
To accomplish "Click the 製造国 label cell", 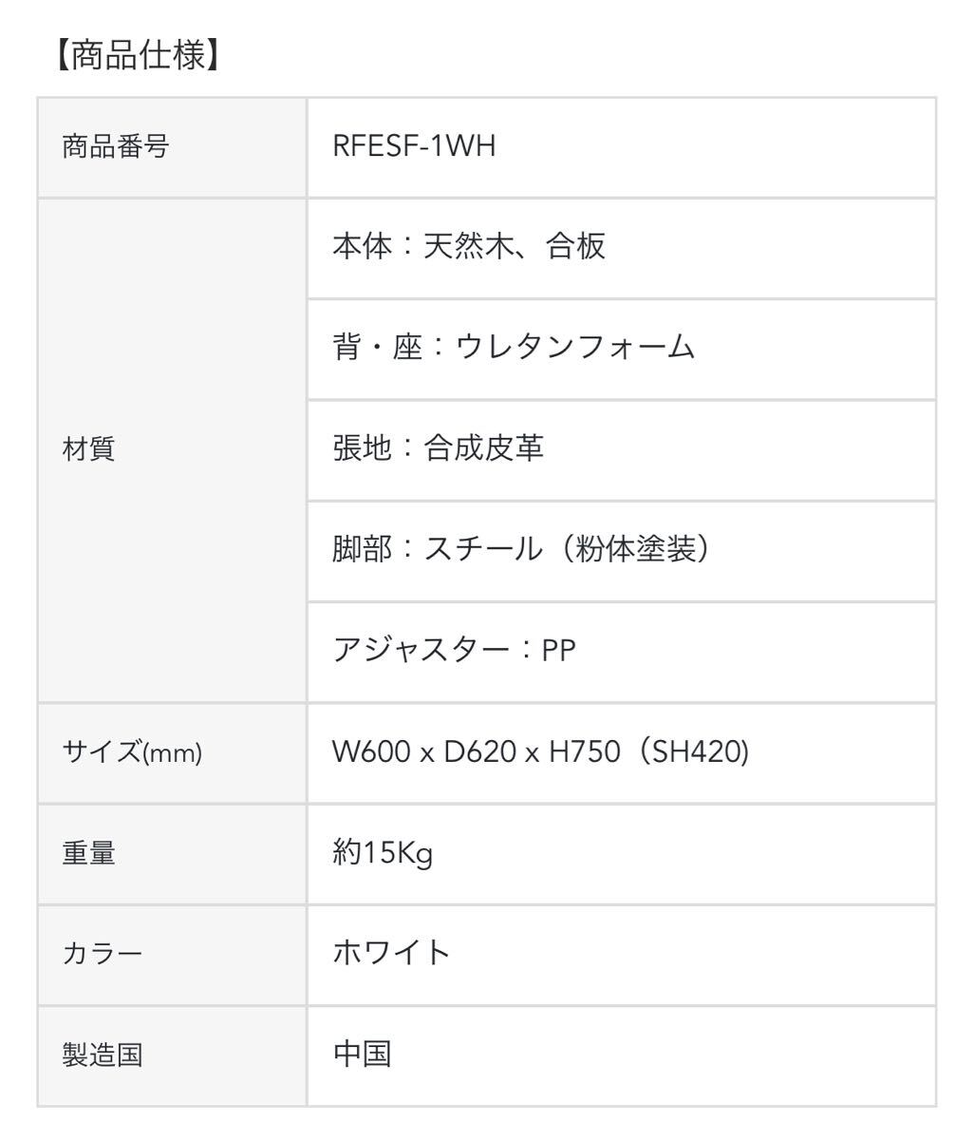I will [x=102, y=1054].
